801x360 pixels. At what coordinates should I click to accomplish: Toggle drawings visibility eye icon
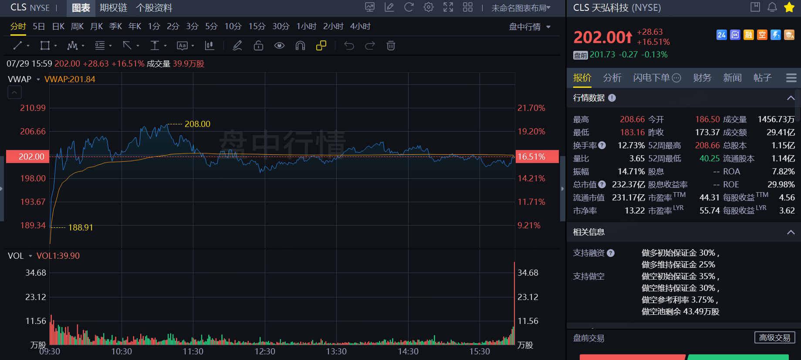click(280, 46)
